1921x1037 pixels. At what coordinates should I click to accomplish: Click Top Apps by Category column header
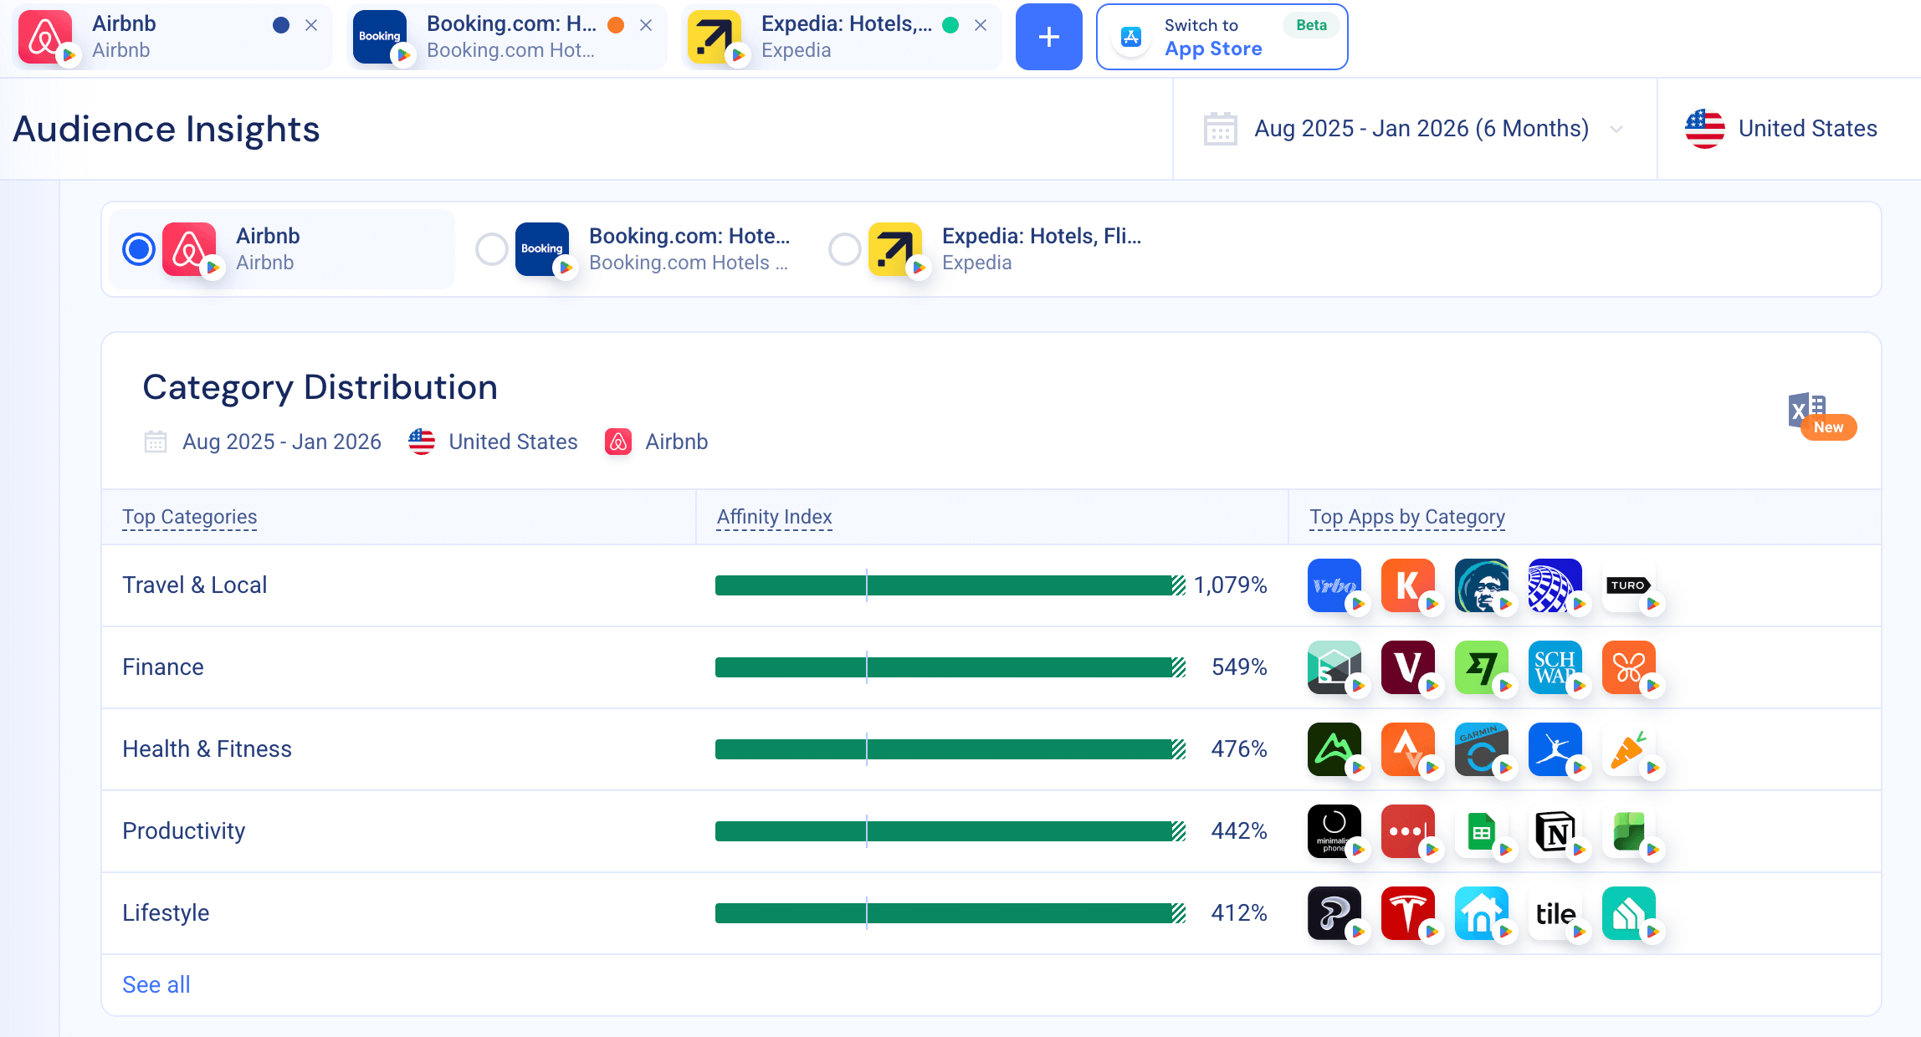(x=1407, y=517)
